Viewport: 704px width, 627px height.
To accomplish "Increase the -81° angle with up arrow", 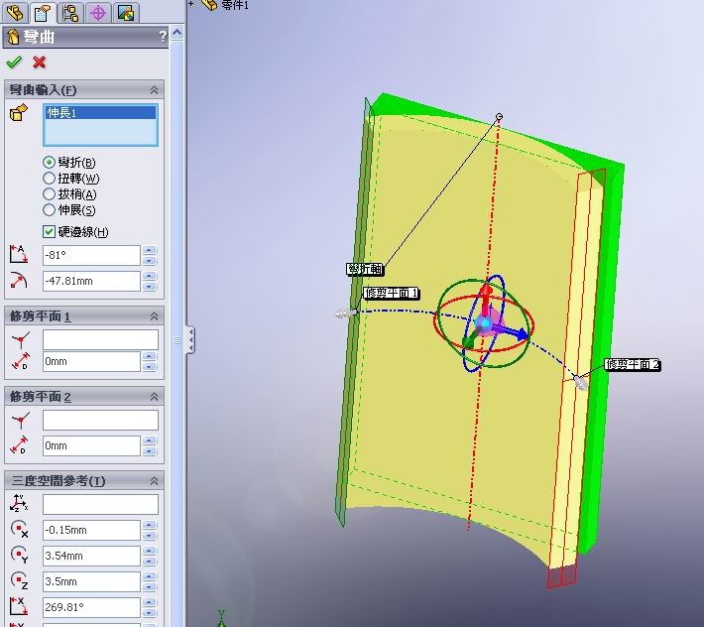I will pos(150,250).
